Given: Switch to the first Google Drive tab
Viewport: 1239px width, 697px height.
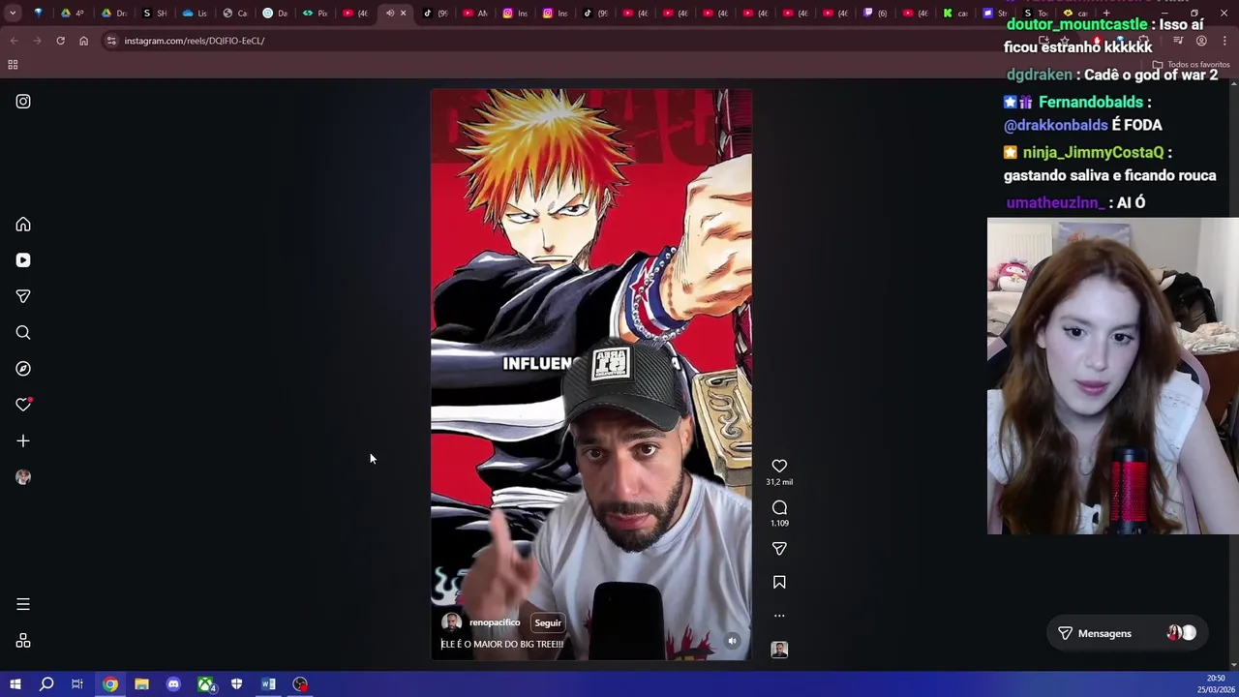Looking at the screenshot, I should (74, 13).
